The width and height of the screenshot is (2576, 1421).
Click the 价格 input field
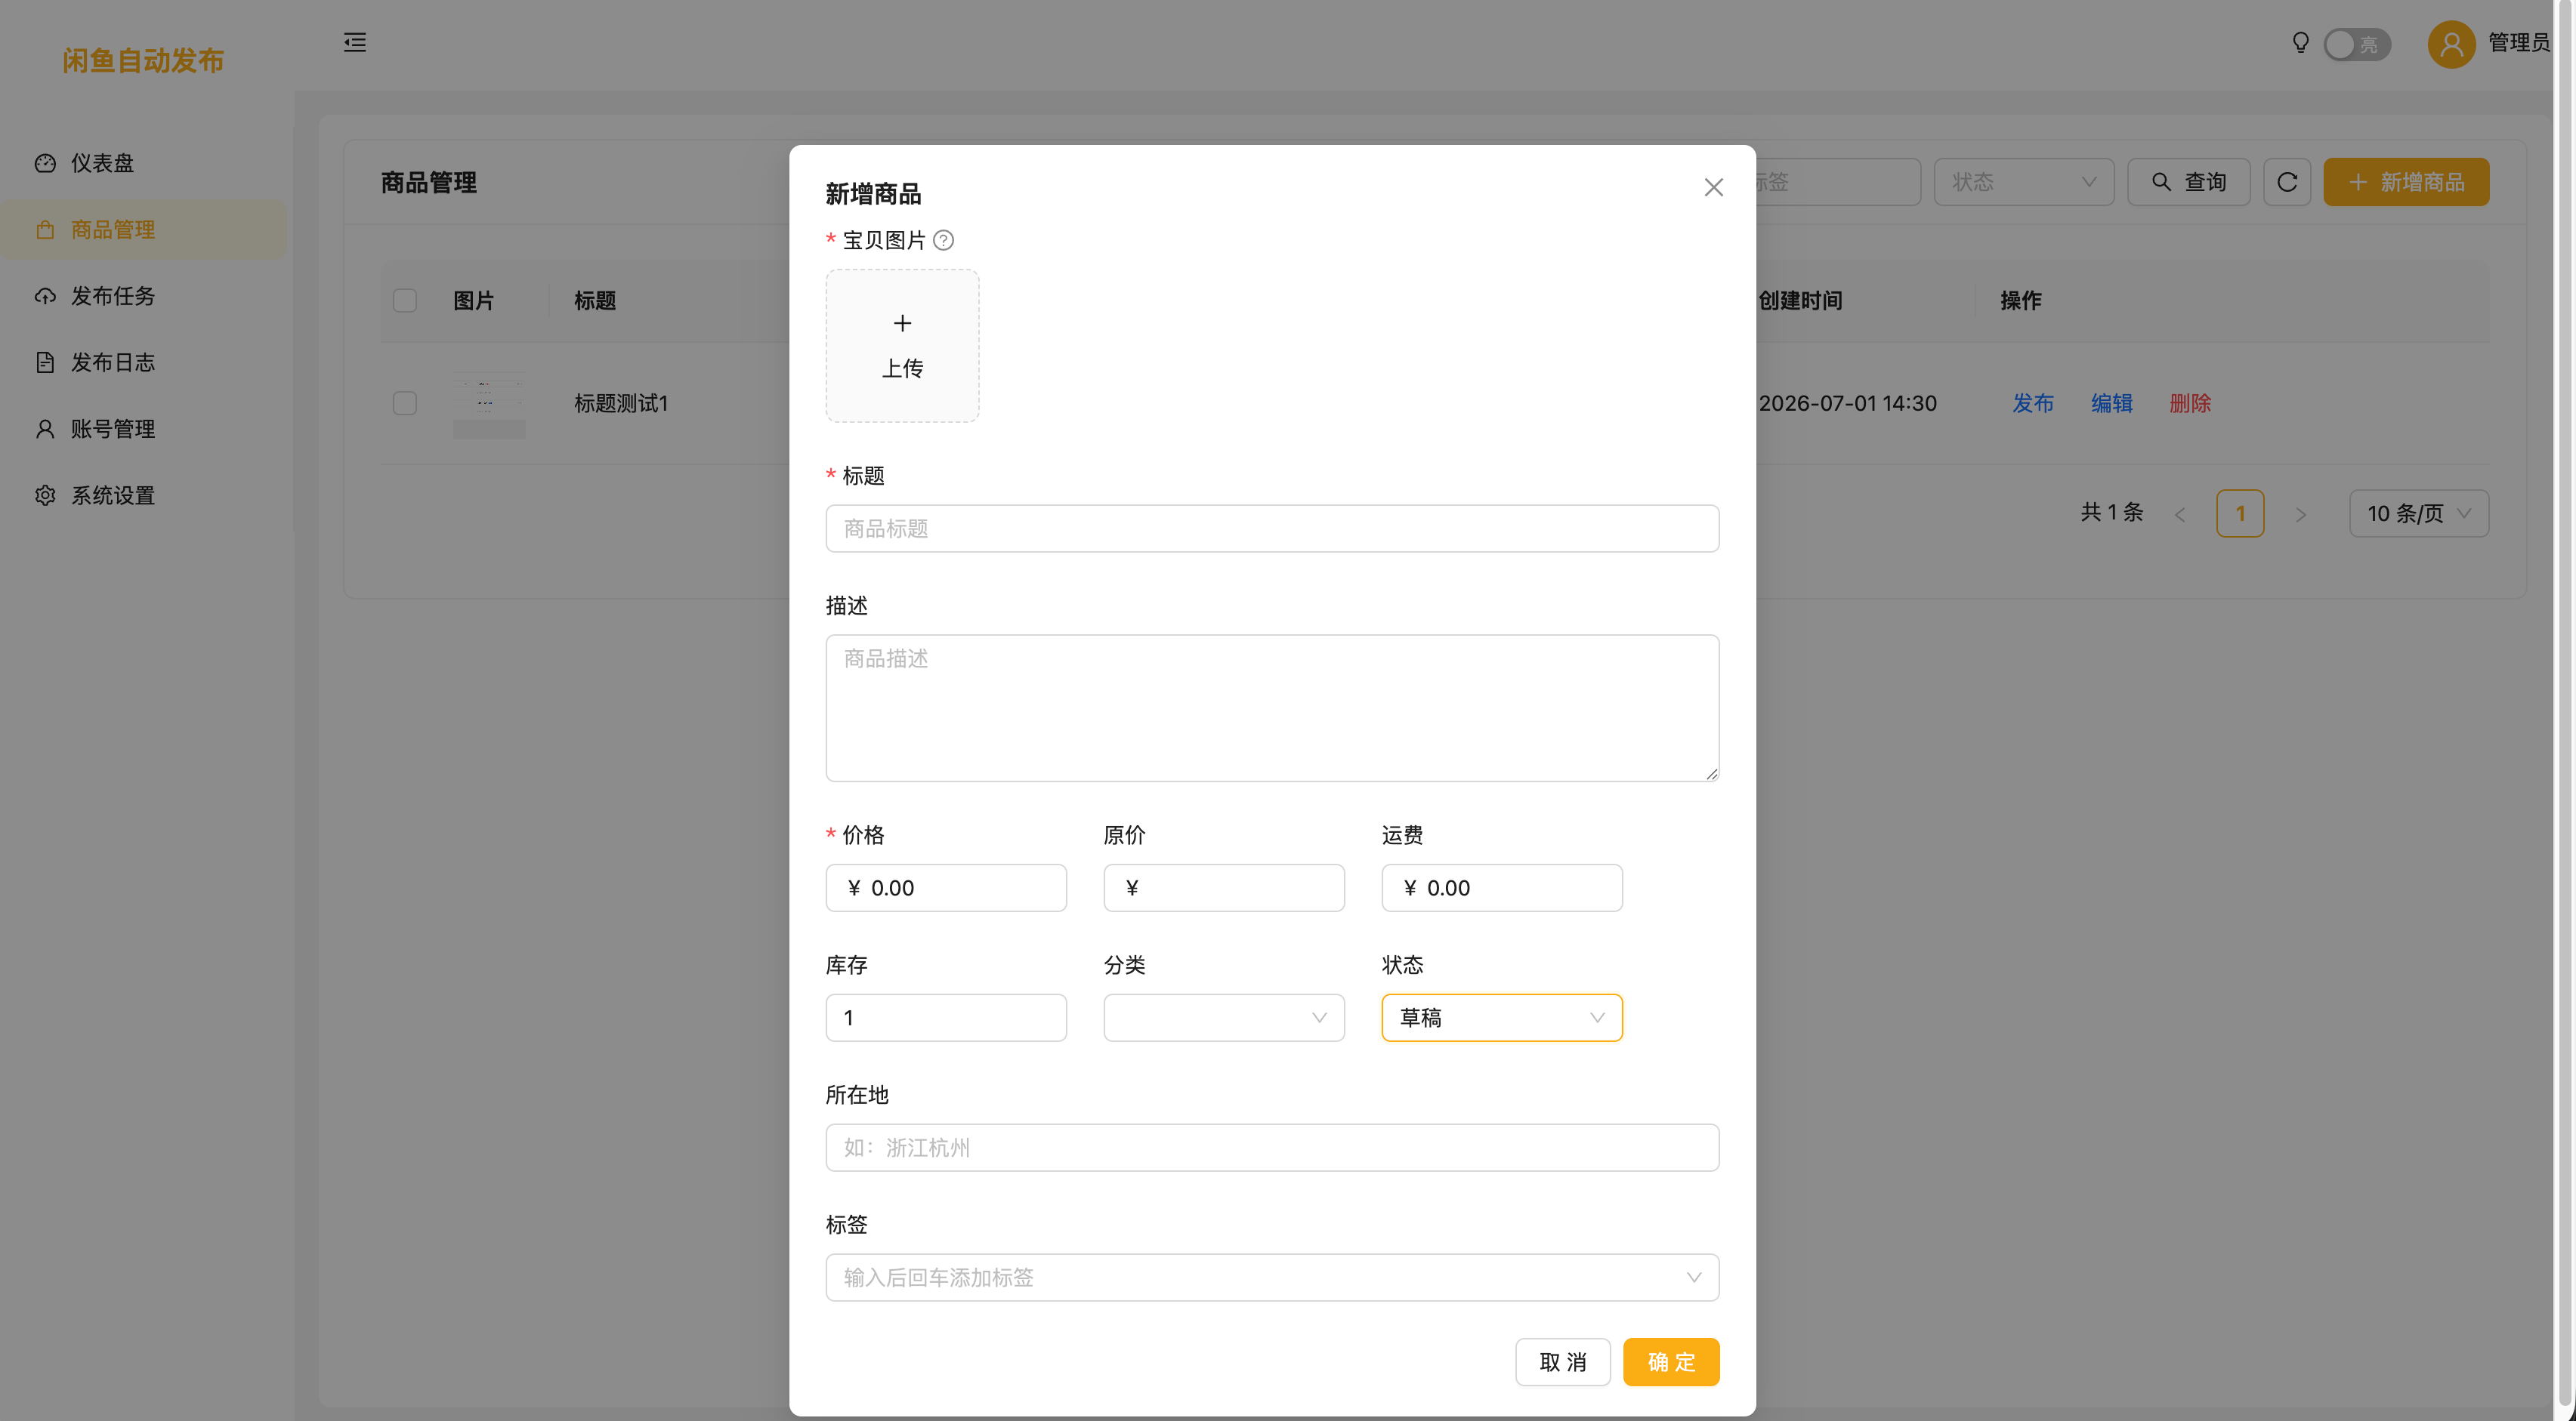tap(946, 889)
